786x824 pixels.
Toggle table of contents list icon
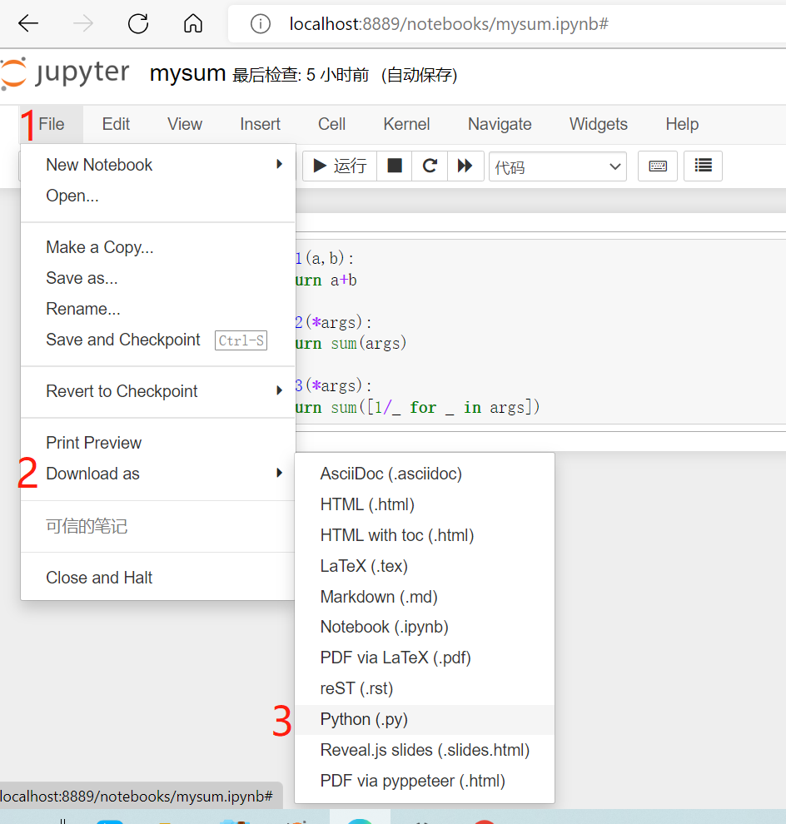tap(703, 166)
